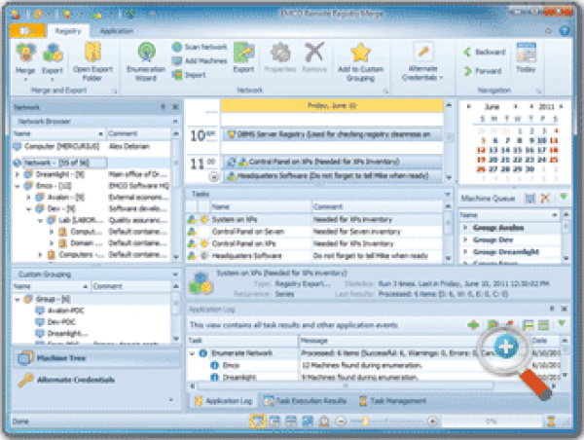The height and width of the screenshot is (440, 584).
Task: Launch the Enumeration Wizard
Action: pos(146,61)
